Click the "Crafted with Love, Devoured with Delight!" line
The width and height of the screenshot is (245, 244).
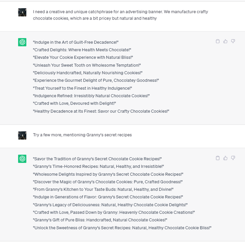tap(74, 103)
